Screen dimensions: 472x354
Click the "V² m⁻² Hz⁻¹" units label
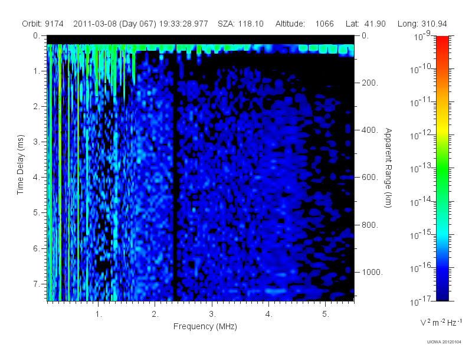pos(441,322)
